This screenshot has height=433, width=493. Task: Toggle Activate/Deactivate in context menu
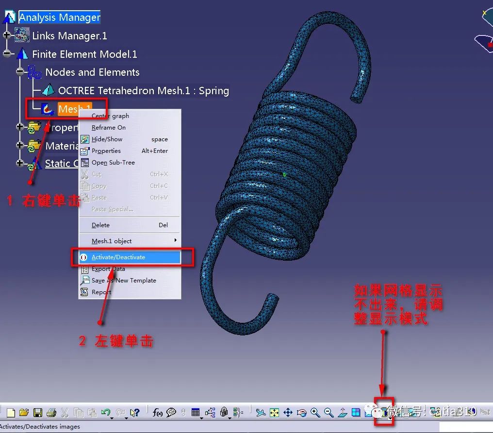[x=118, y=257]
